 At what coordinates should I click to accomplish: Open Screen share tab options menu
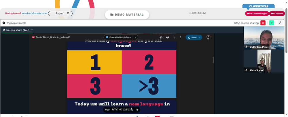(x=32, y=30)
